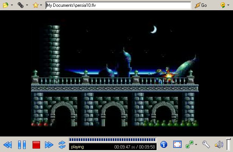Expand the open file dropdown arrow
This screenshot has width=233, height=152.
pos(12,5)
